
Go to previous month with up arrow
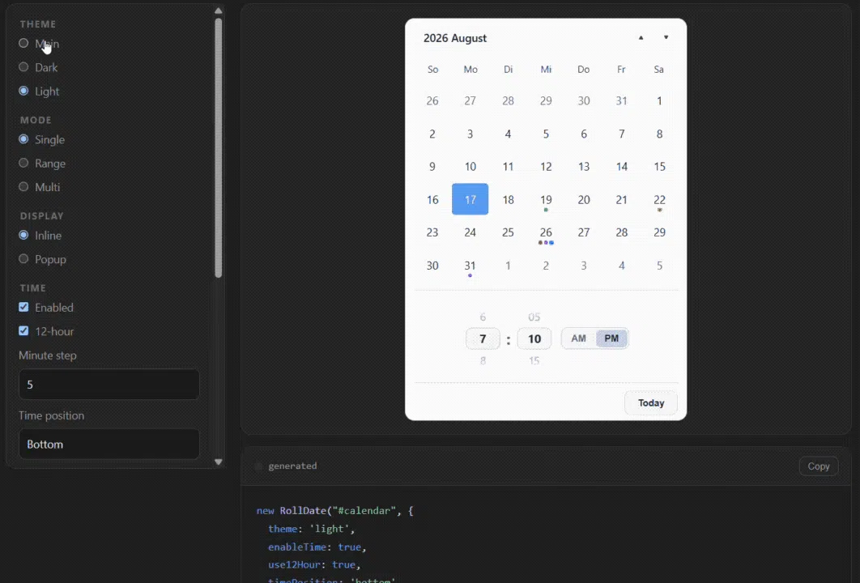(641, 38)
